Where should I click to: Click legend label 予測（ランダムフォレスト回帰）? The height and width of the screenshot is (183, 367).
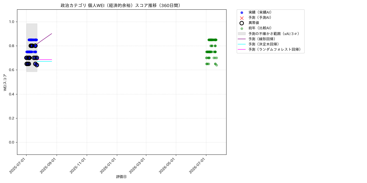pyautogui.click(x=276, y=49)
